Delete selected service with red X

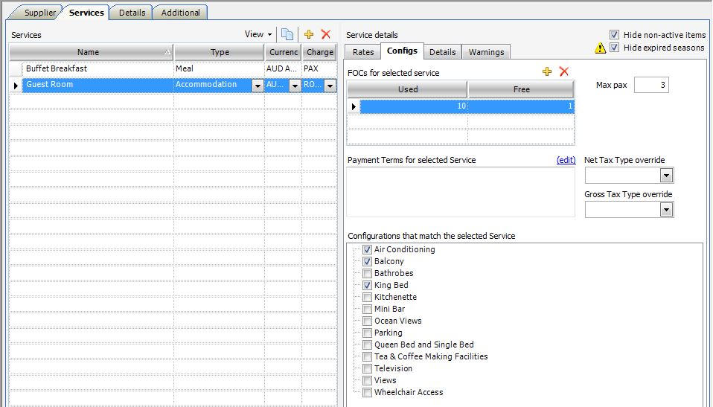tap(325, 35)
